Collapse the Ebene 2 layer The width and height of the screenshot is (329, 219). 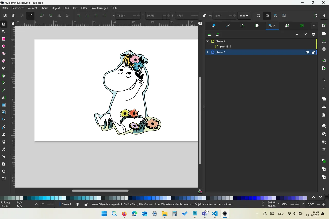point(208,41)
